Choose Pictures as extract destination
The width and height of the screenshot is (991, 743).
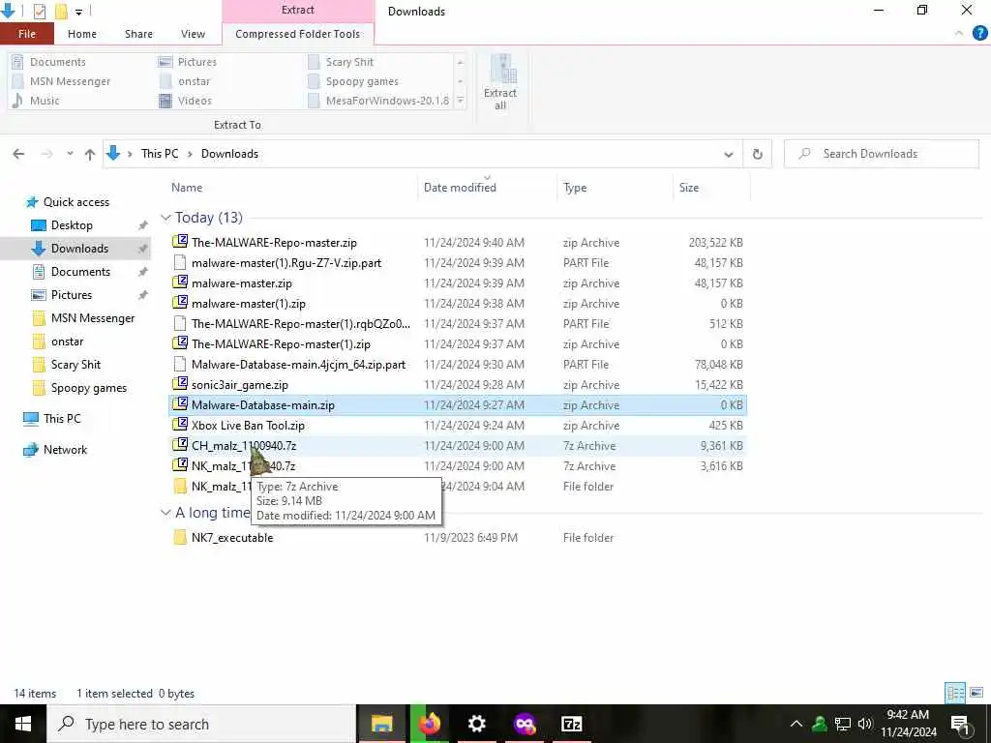click(x=188, y=62)
